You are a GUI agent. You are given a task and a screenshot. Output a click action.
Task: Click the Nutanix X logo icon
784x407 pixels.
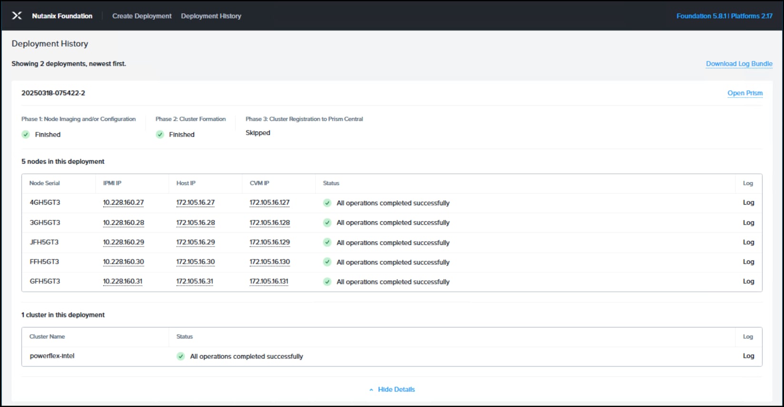(x=17, y=16)
